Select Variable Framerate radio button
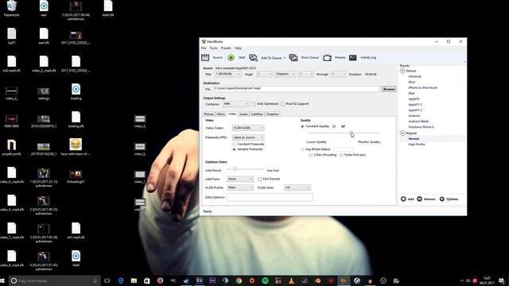This screenshot has width=509, height=286. (234, 149)
